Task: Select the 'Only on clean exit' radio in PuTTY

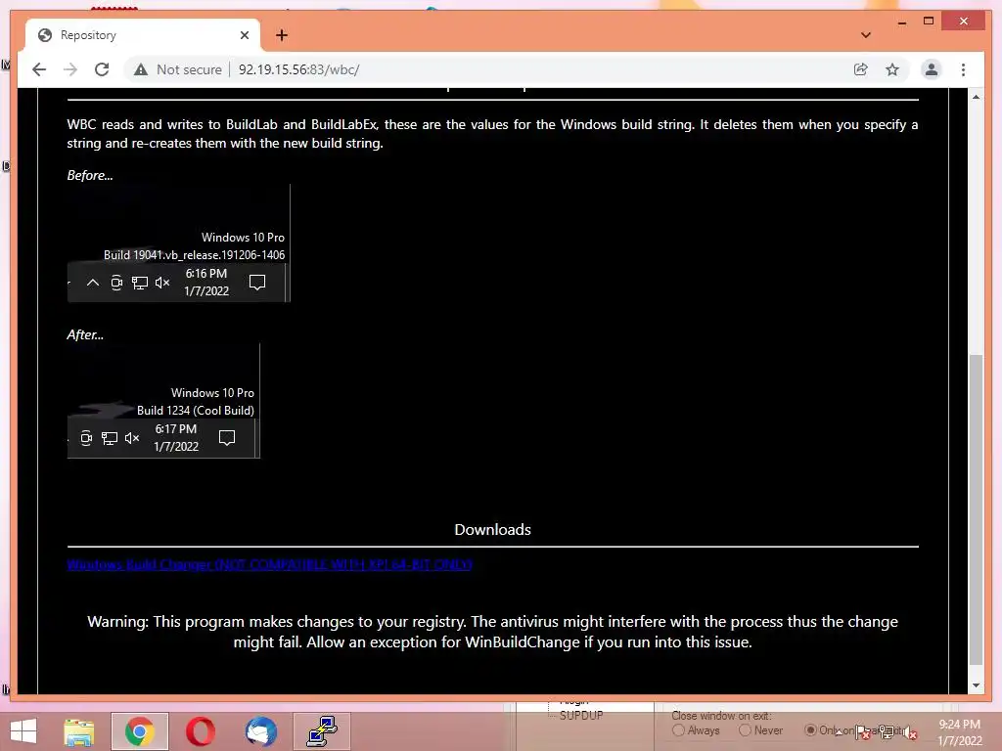Action: [x=810, y=729]
